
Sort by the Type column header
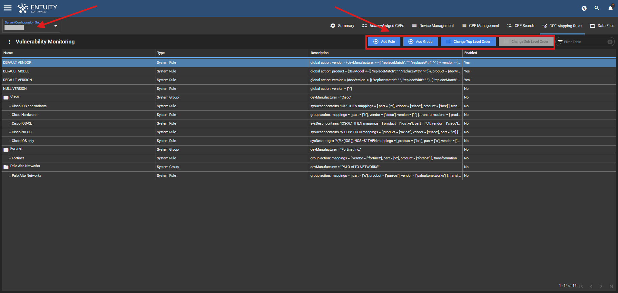pos(232,53)
